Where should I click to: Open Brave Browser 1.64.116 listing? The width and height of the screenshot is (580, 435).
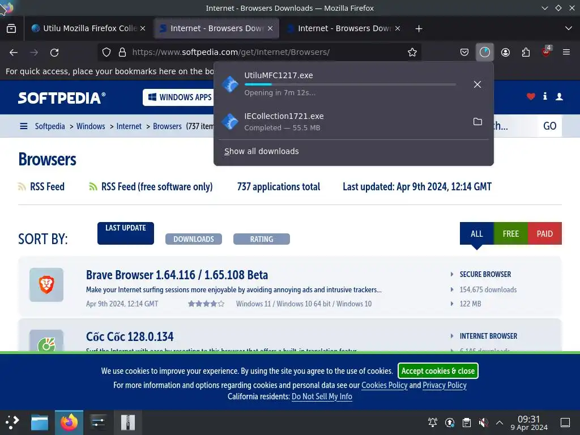pos(177,275)
